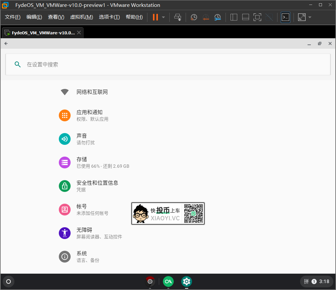The height and width of the screenshot is (290, 336).
Task: Click the pink account icon
Action: point(65,210)
